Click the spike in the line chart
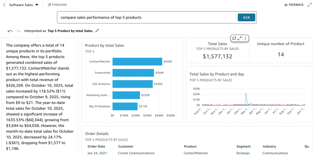314x156 pixels. point(246,94)
